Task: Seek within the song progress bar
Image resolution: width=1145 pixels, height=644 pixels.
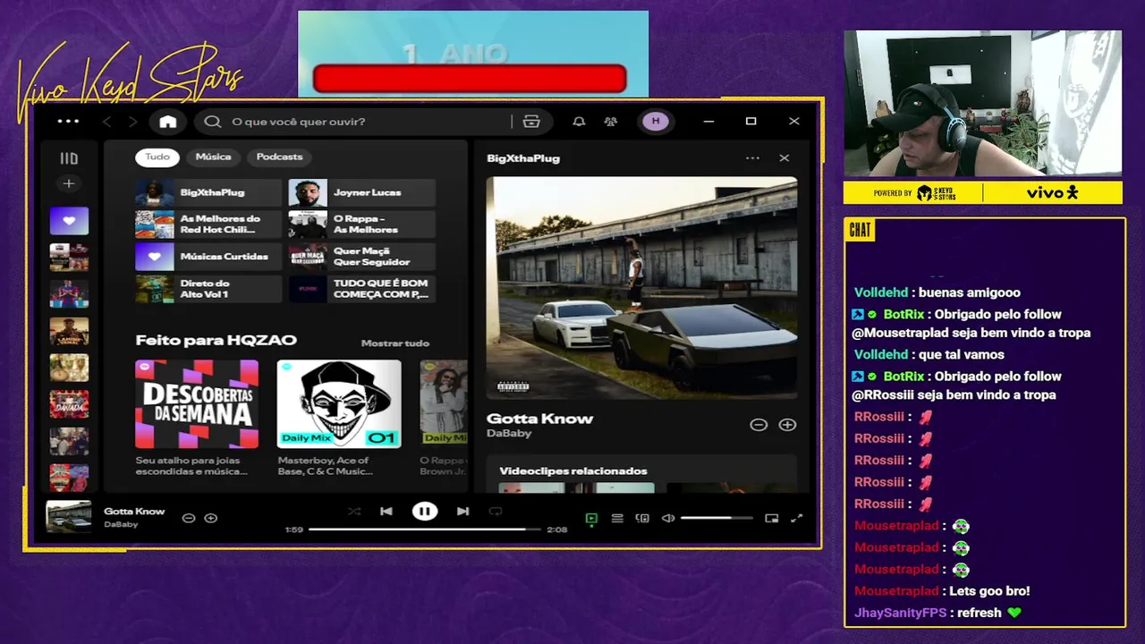Action: pyautogui.click(x=425, y=530)
